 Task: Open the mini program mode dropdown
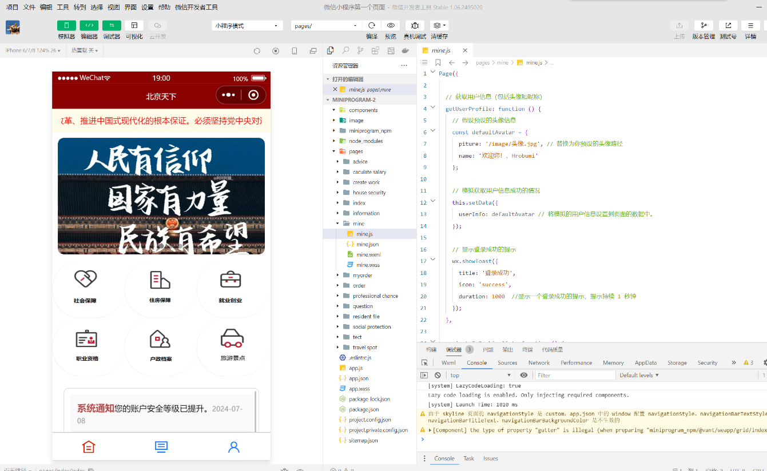[x=247, y=26]
